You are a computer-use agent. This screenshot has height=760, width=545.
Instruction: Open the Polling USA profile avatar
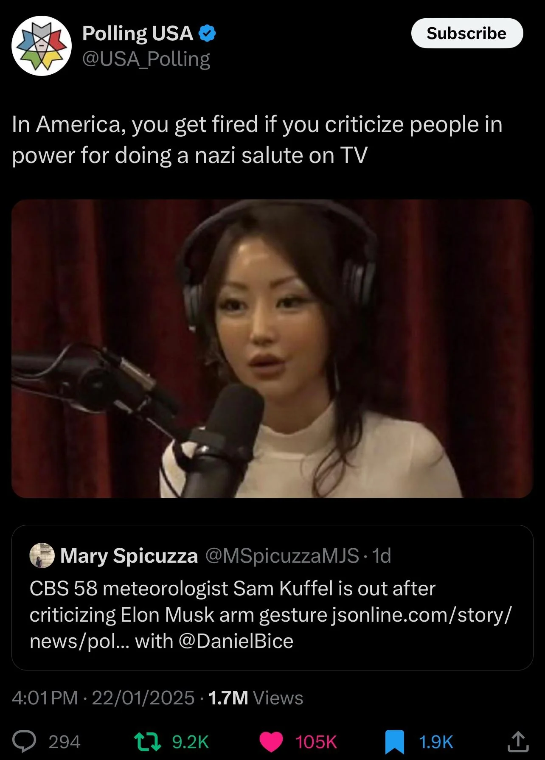42,46
